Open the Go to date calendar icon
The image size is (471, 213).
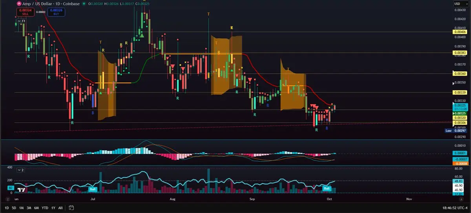click(x=71, y=207)
